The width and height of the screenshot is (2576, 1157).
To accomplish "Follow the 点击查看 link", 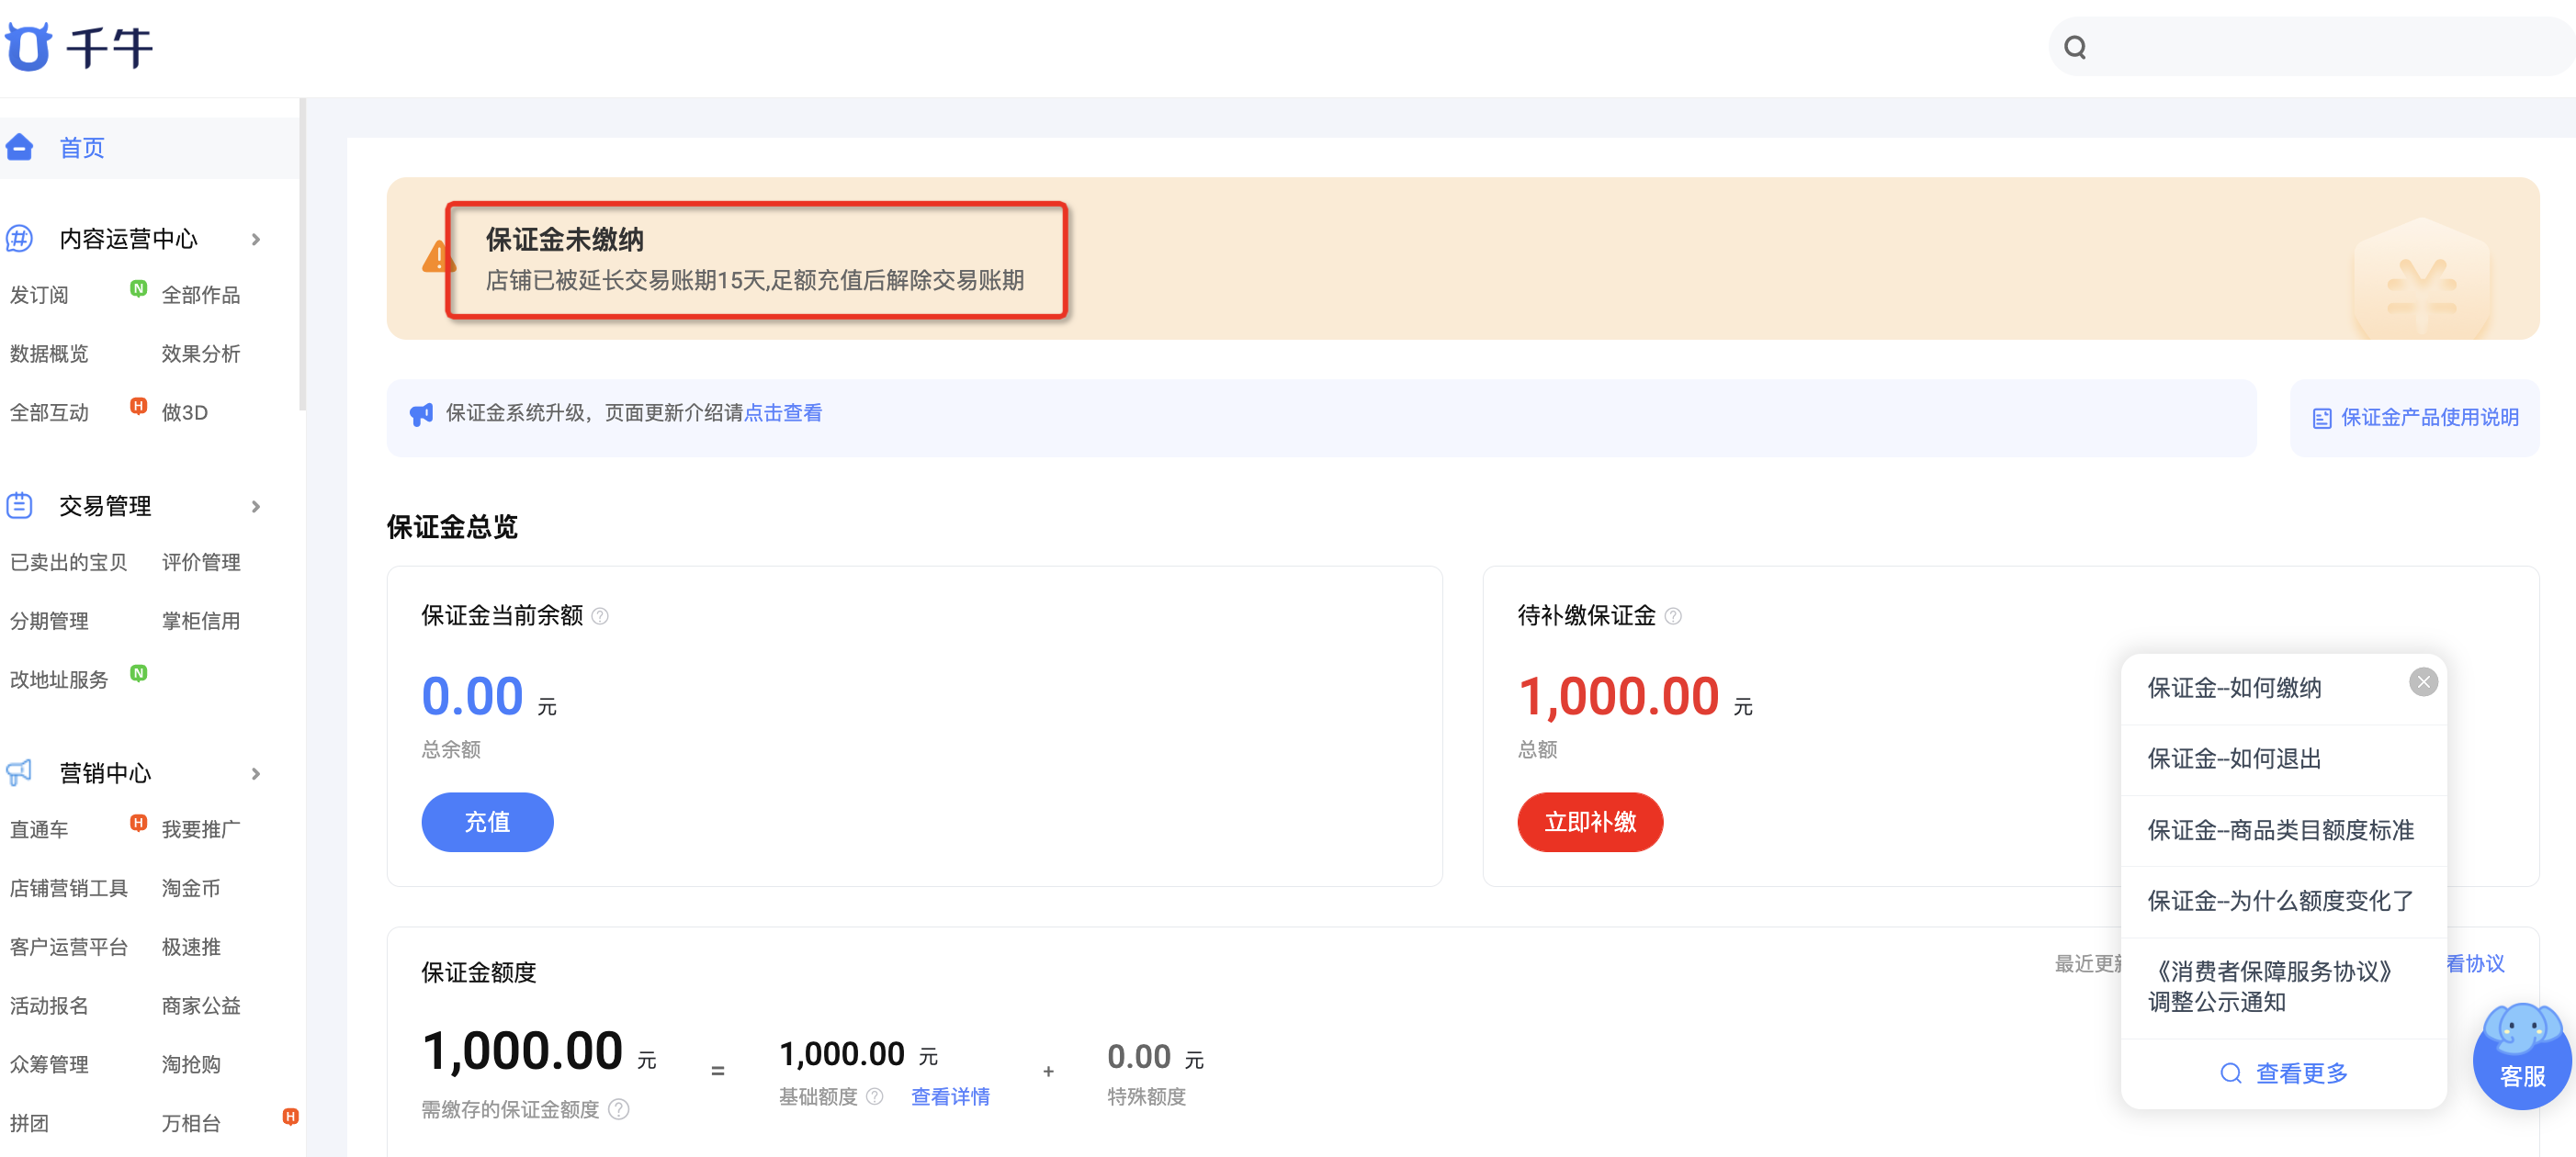I will pyautogui.click(x=783, y=413).
